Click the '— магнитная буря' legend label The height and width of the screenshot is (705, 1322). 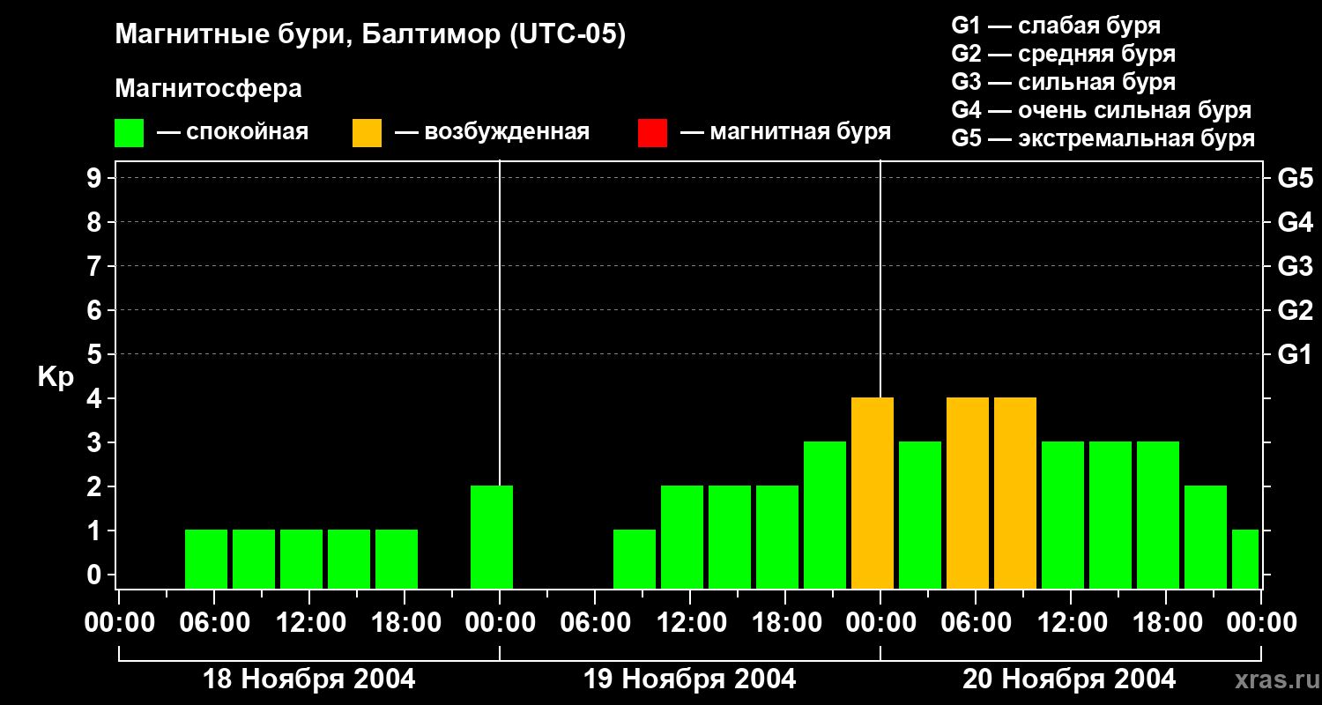pos(785,132)
